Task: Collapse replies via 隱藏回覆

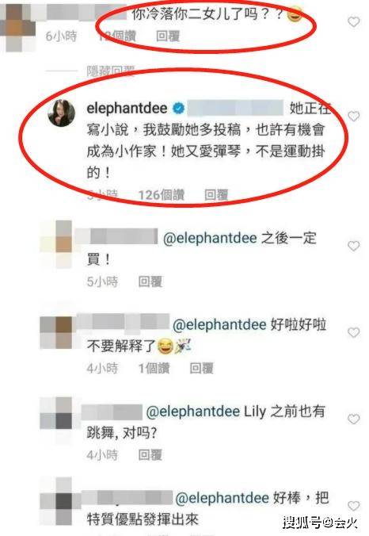Action: 110,71
